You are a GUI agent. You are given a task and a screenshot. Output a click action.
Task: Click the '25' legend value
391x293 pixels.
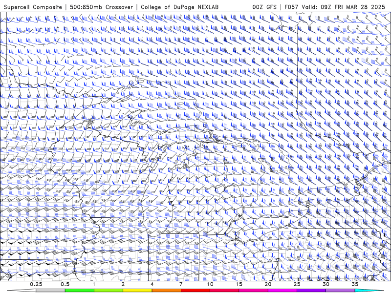(297, 284)
